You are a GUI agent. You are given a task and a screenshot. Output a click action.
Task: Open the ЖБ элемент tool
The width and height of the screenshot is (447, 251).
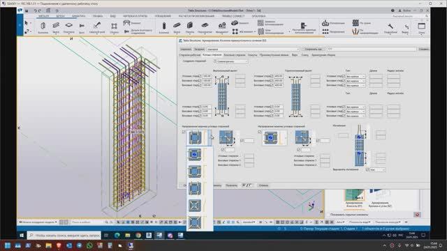coord(243,31)
